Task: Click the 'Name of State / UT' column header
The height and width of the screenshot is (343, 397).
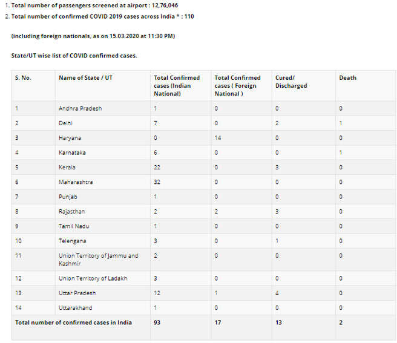Action: coord(85,77)
